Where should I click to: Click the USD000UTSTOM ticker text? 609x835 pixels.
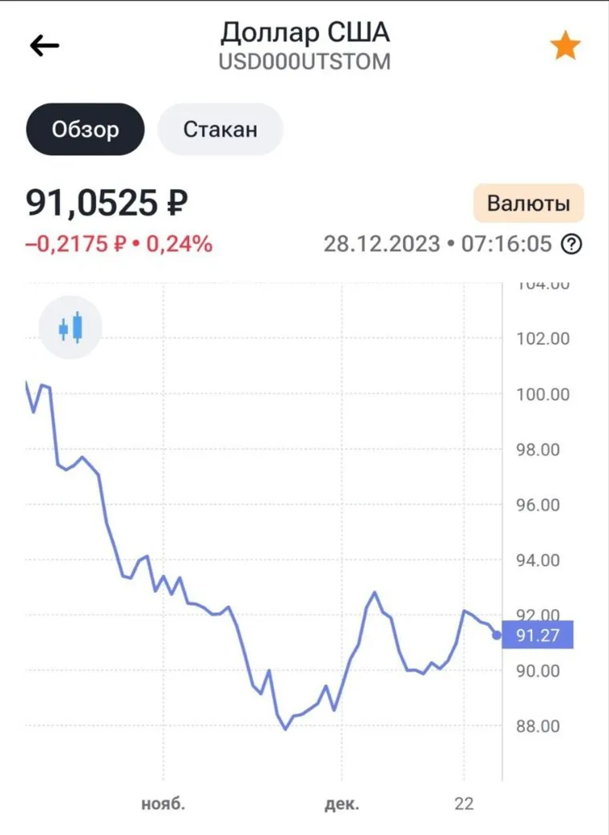click(305, 62)
